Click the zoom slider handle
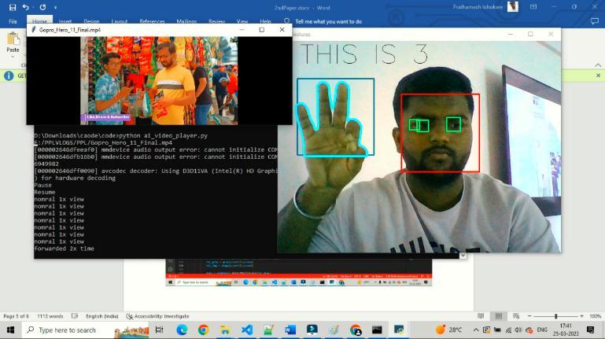 tap(556, 316)
